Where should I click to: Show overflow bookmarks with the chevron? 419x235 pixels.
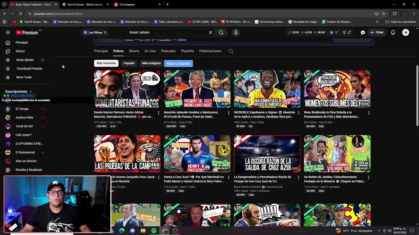376,22
